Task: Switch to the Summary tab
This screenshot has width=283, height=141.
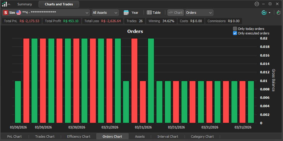Action: pyautogui.click(x=25, y=4)
